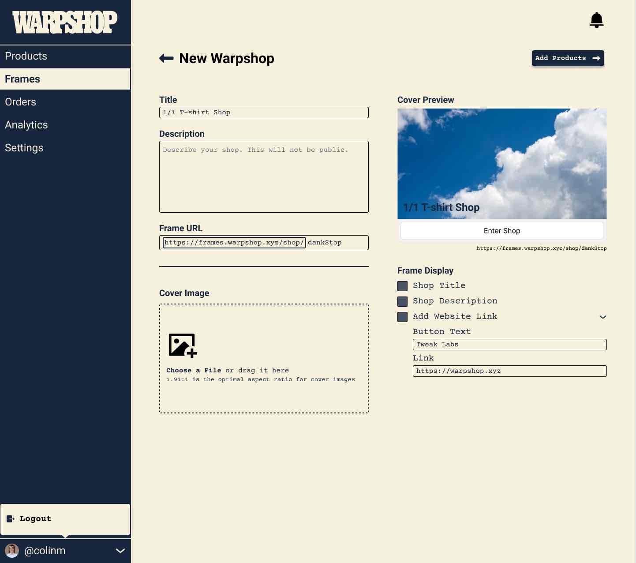Enable the Add Website Link checkbox
This screenshot has height=563, width=636.
pyautogui.click(x=402, y=317)
